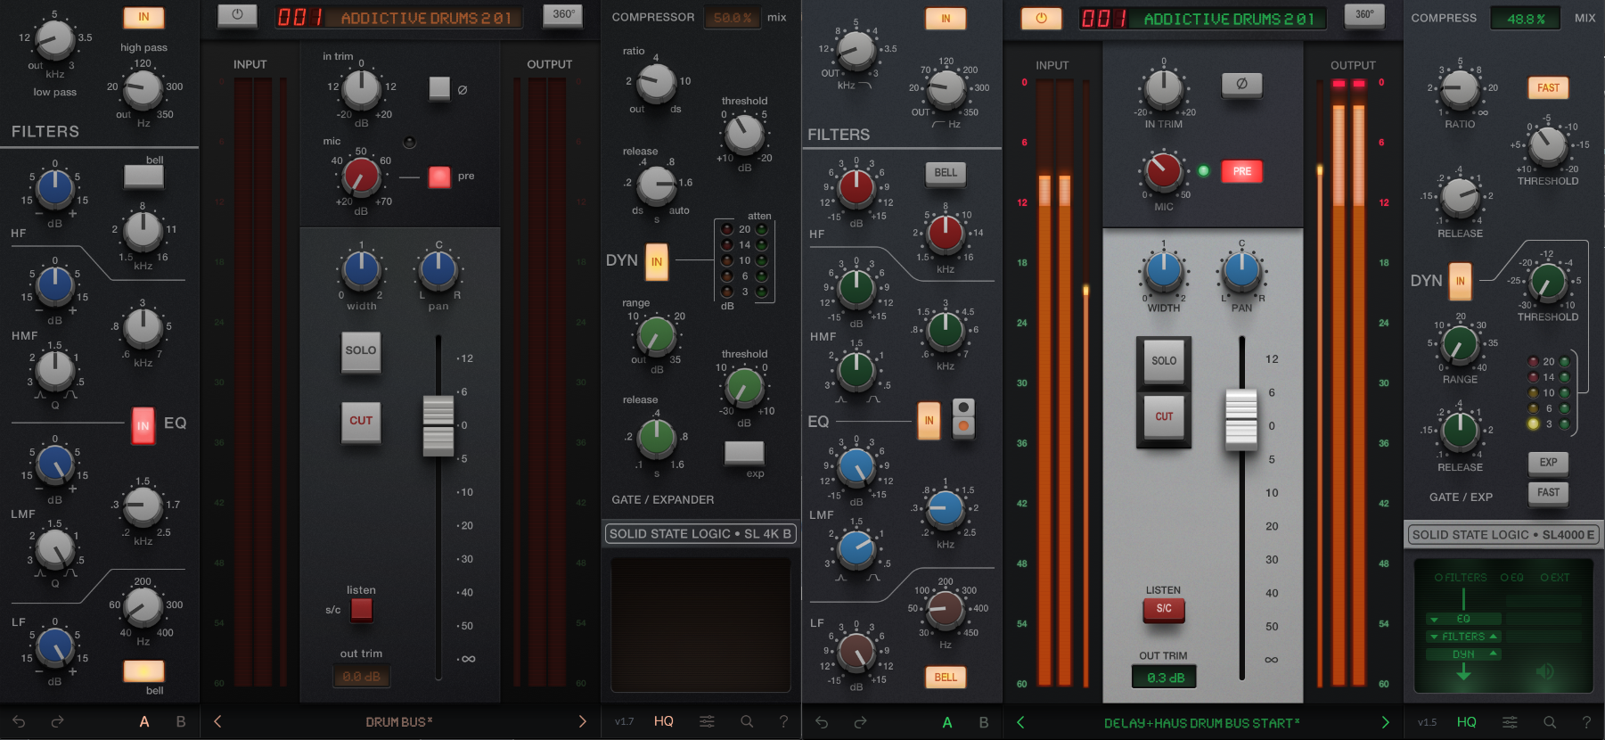Redo change in SL 4K B plugin
The height and width of the screenshot is (740, 1605).
click(57, 721)
